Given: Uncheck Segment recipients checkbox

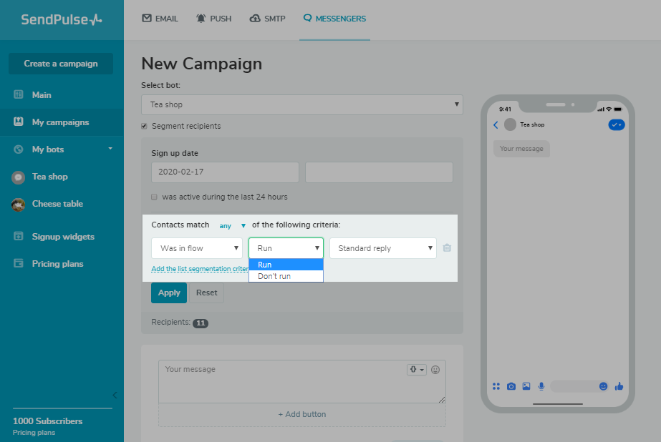Looking at the screenshot, I should [144, 127].
